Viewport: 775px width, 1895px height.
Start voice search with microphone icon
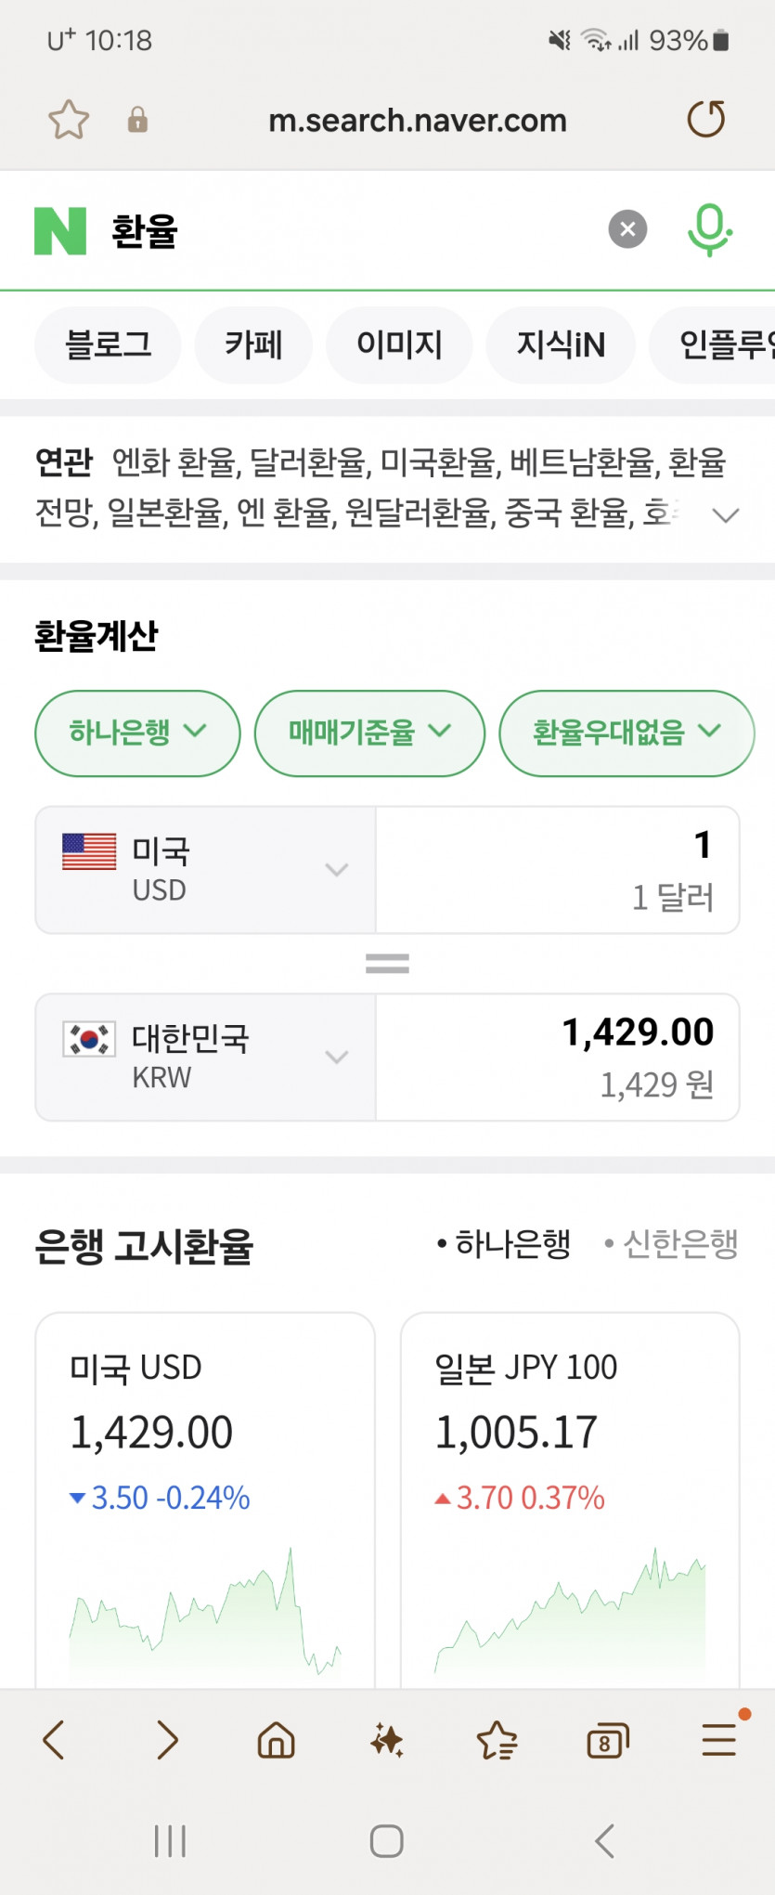pyautogui.click(x=709, y=229)
